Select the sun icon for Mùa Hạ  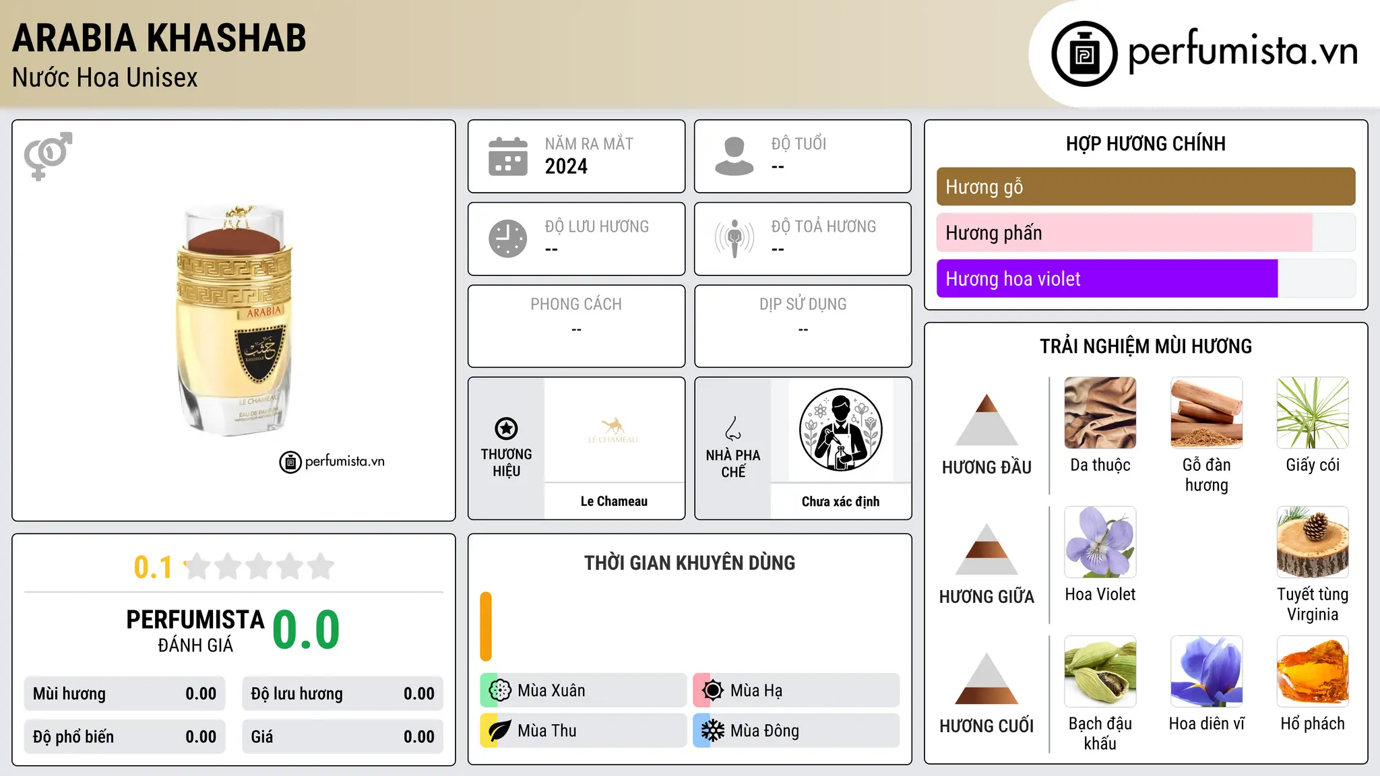(x=712, y=690)
